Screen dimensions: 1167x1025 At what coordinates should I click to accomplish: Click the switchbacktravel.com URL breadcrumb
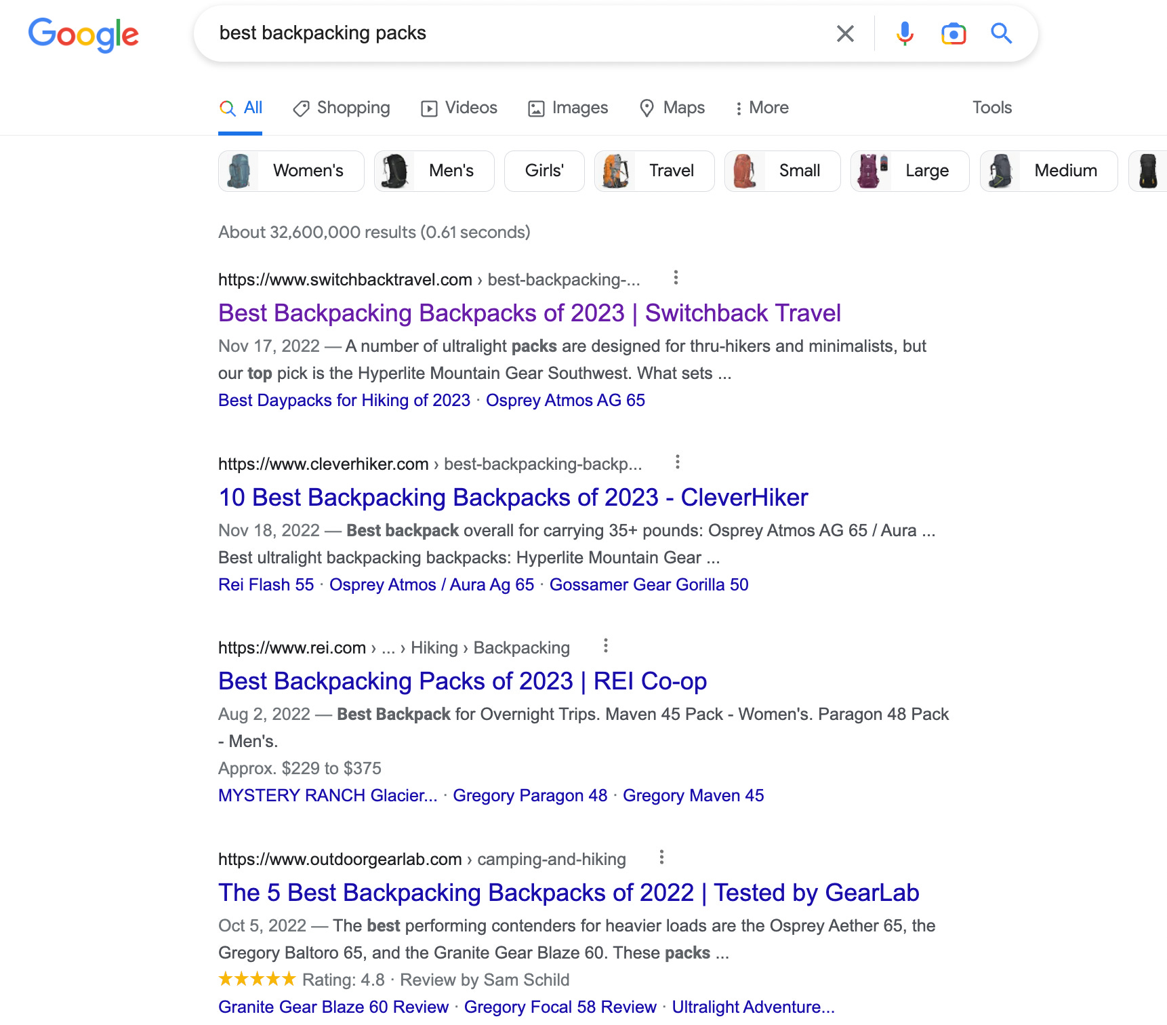click(429, 280)
